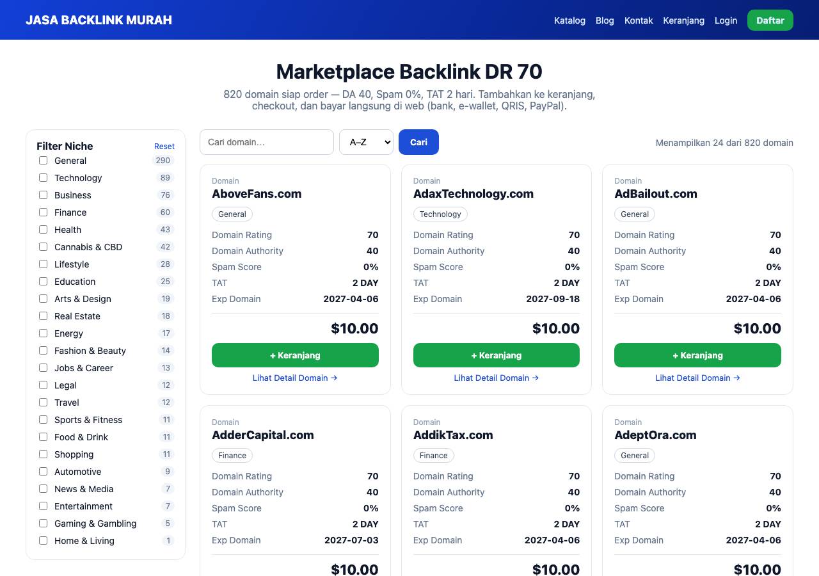Viewport: 819px width, 576px height.
Task: Click the AdeptOra.com domain title
Action: pyautogui.click(x=655, y=435)
